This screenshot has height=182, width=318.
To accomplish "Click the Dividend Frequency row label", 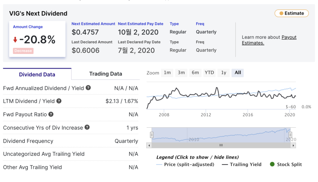I will point(28,141).
